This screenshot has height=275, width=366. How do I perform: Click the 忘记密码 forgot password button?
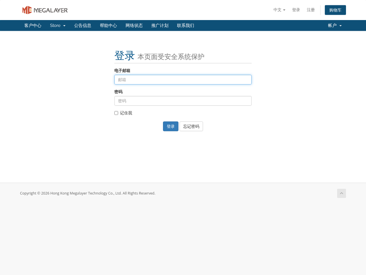[x=191, y=126]
